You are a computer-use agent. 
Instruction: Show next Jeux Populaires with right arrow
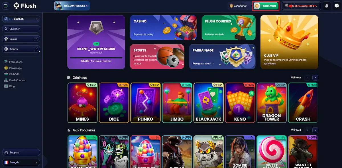pyautogui.click(x=315, y=130)
